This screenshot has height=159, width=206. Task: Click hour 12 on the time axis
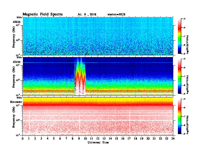tap(98, 139)
